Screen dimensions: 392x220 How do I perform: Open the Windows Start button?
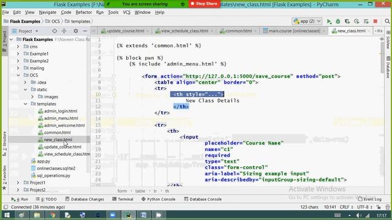7,215
